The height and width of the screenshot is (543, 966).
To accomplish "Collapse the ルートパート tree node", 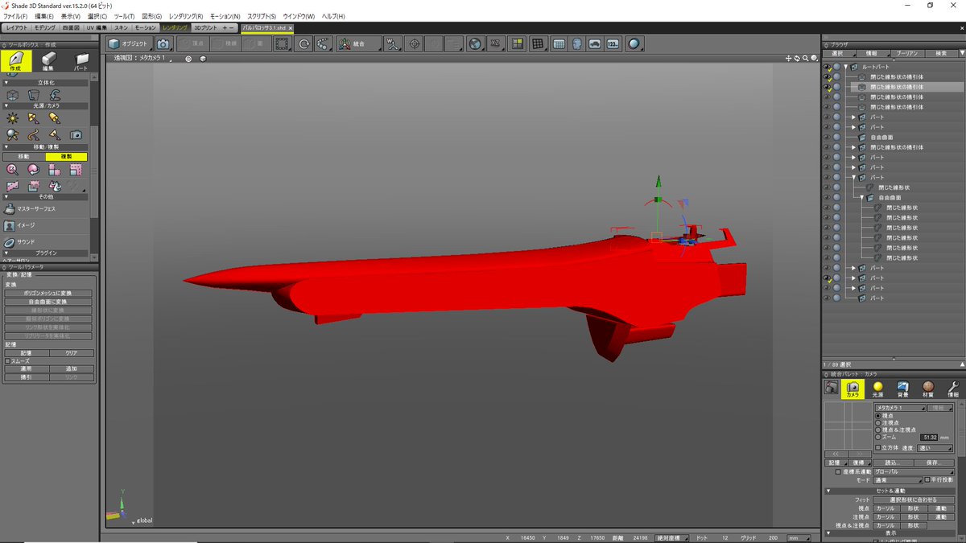I will coord(846,67).
